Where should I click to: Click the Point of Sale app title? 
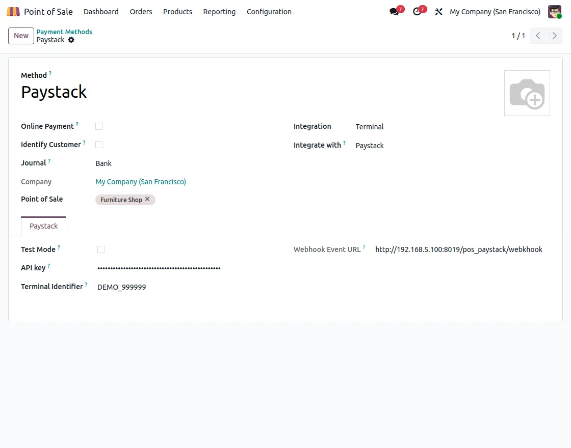point(48,12)
